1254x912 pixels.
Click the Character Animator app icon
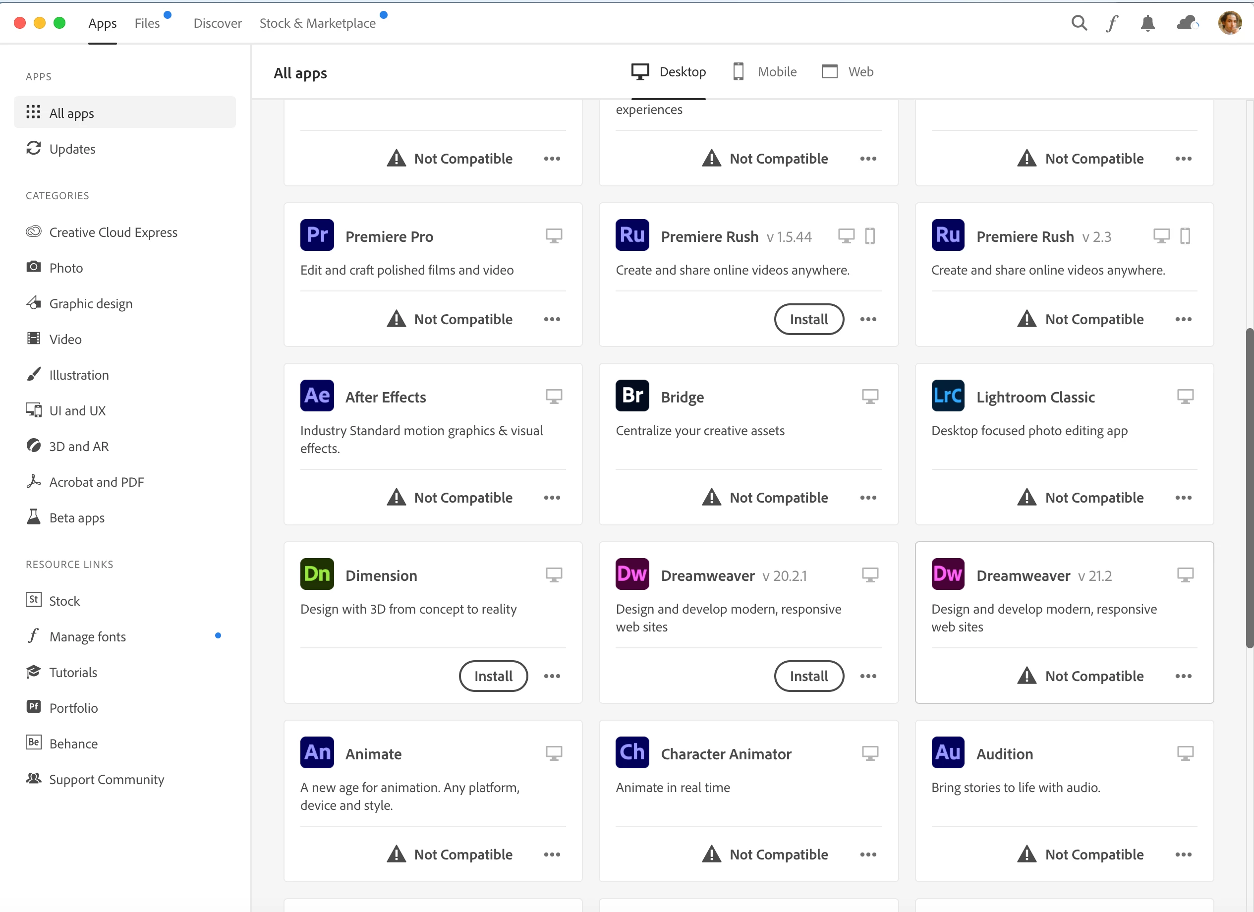632,752
